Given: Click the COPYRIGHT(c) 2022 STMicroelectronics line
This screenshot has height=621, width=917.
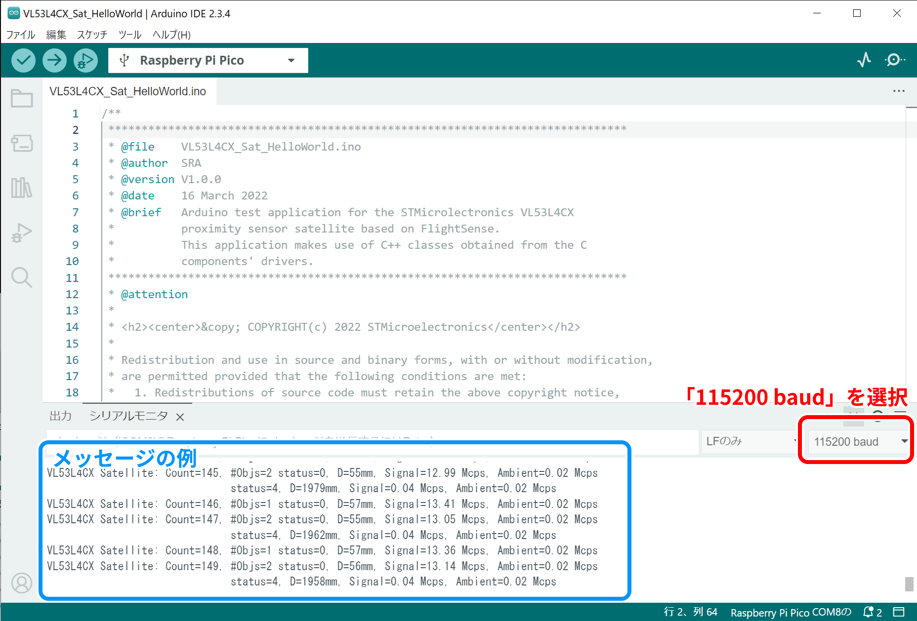Looking at the screenshot, I should point(344,327).
